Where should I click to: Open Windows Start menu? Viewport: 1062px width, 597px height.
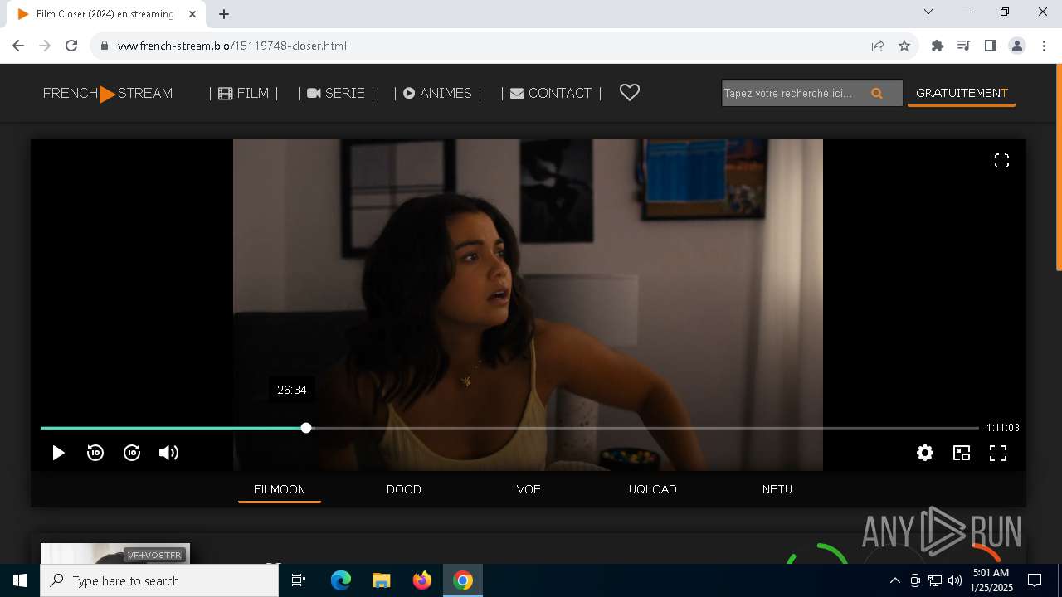(x=20, y=580)
